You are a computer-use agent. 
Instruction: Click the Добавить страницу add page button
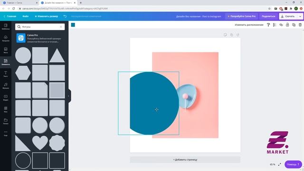click(185, 160)
